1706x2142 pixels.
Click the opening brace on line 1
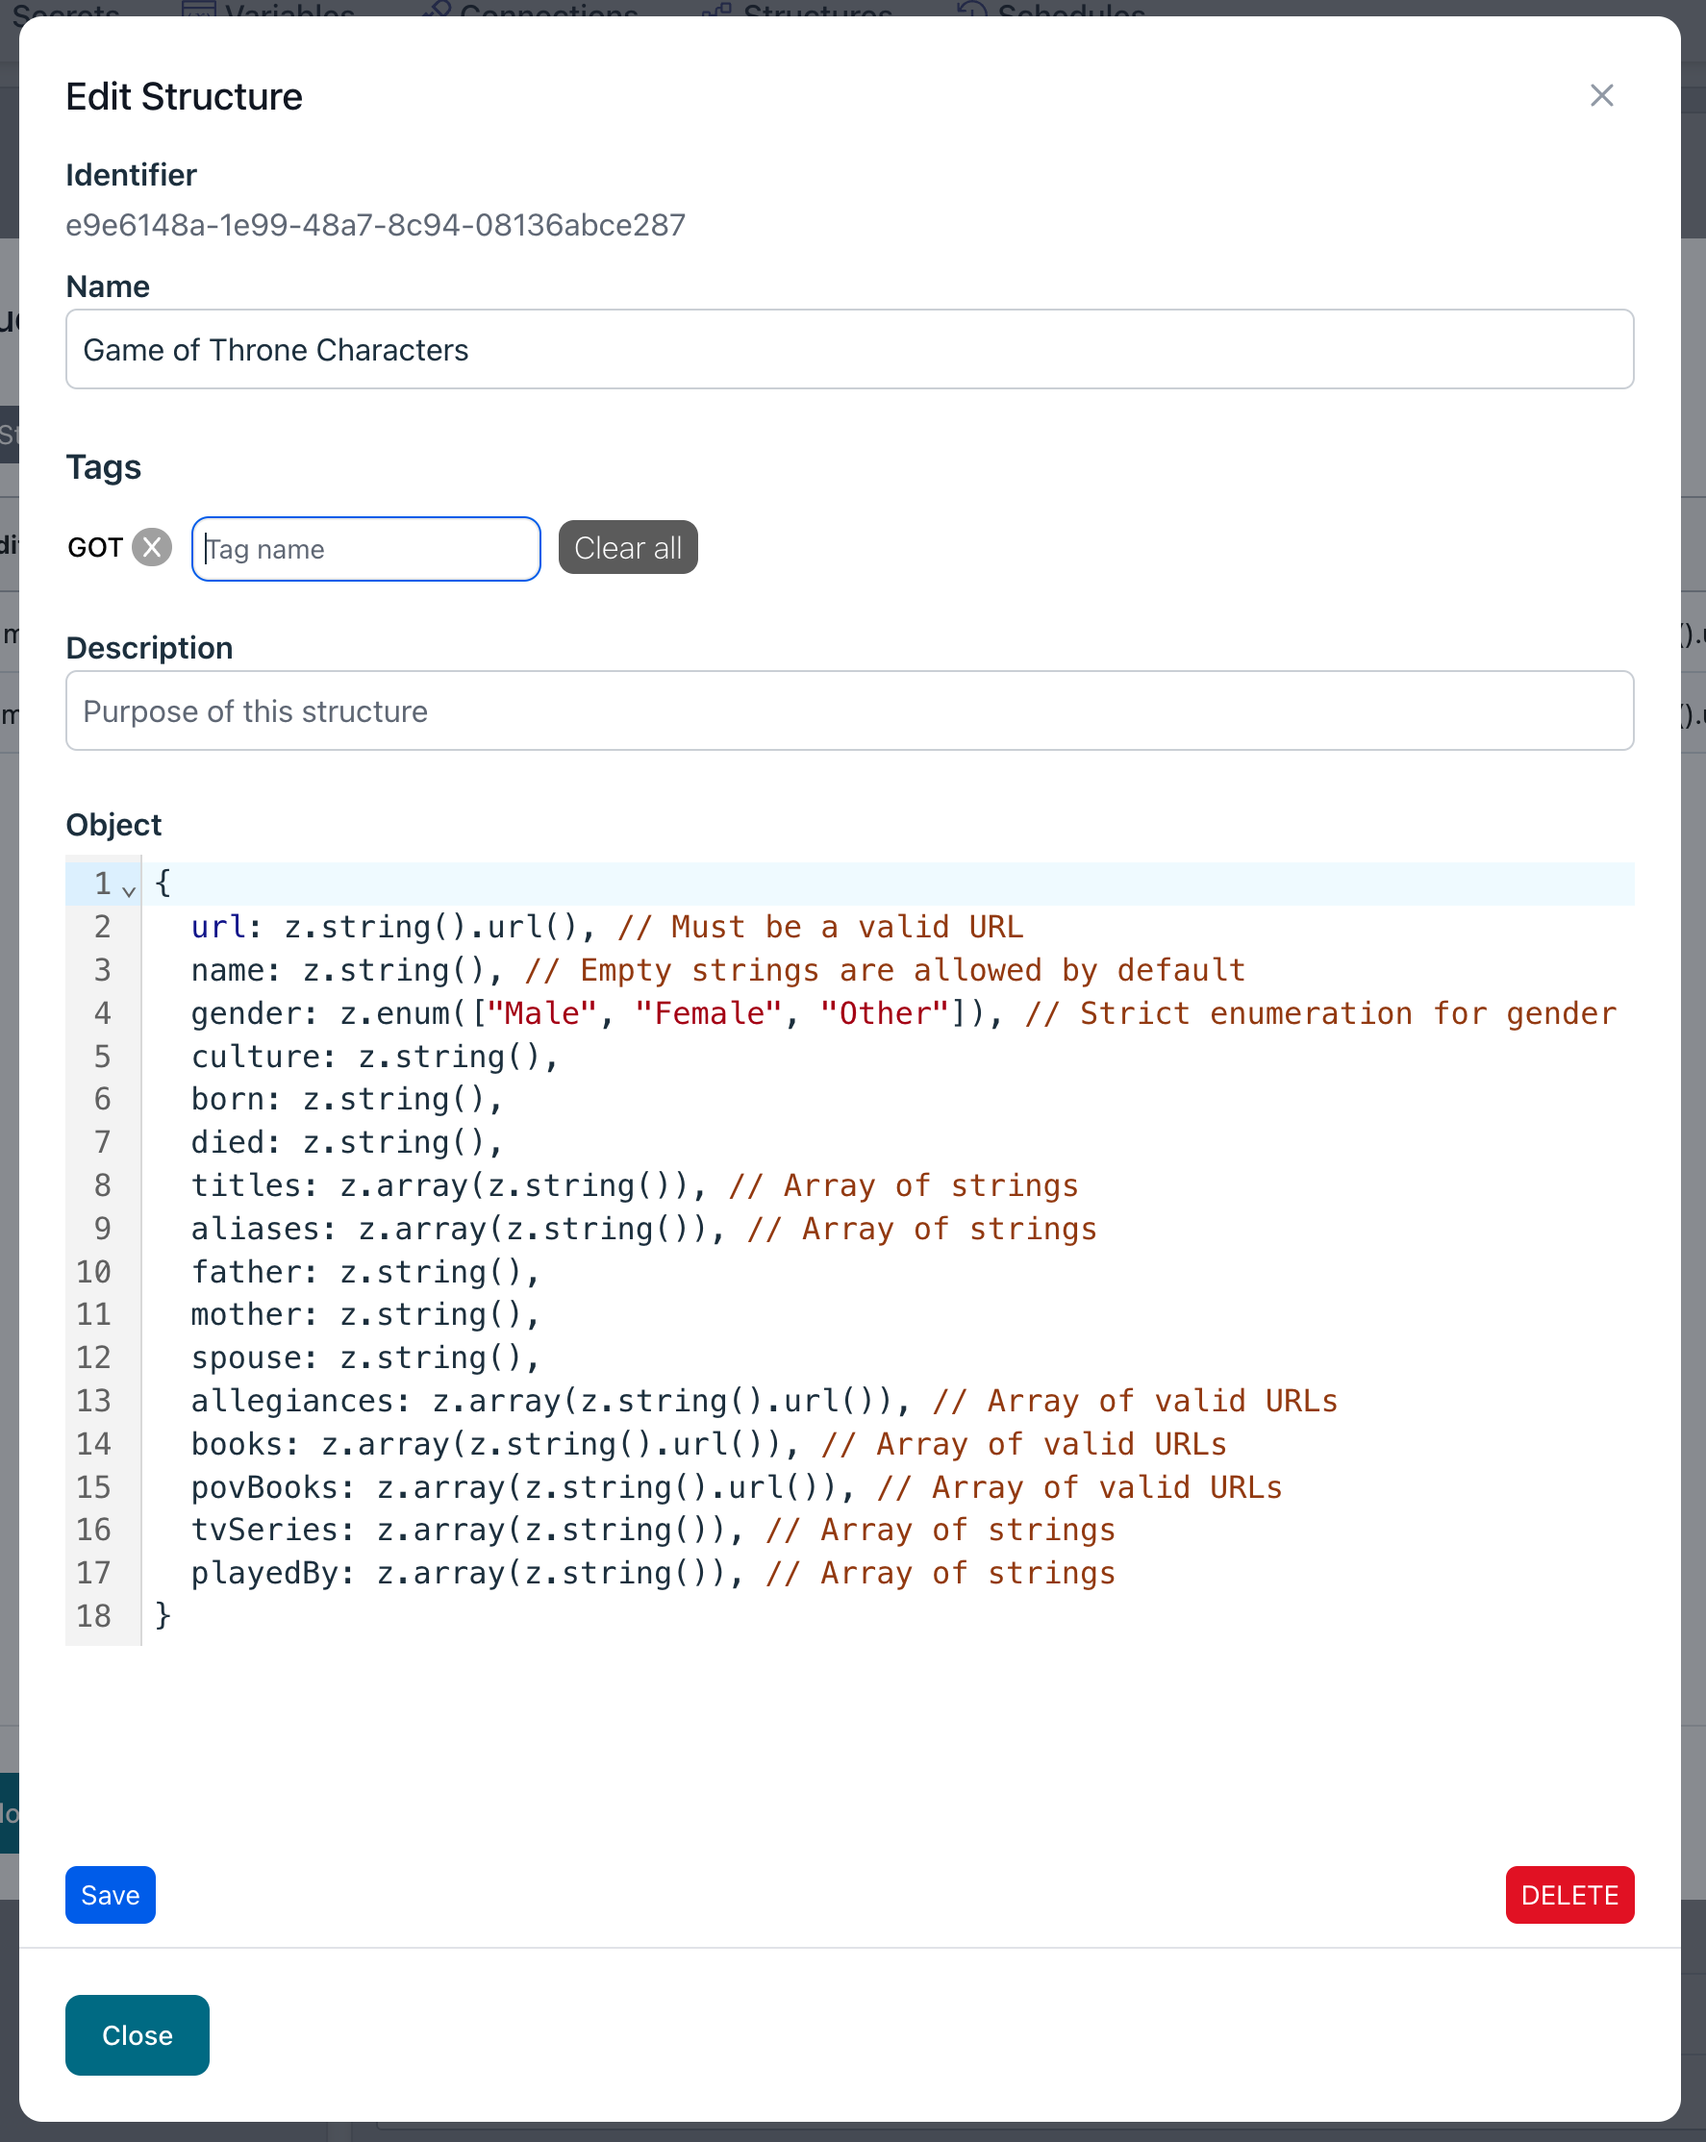click(163, 884)
